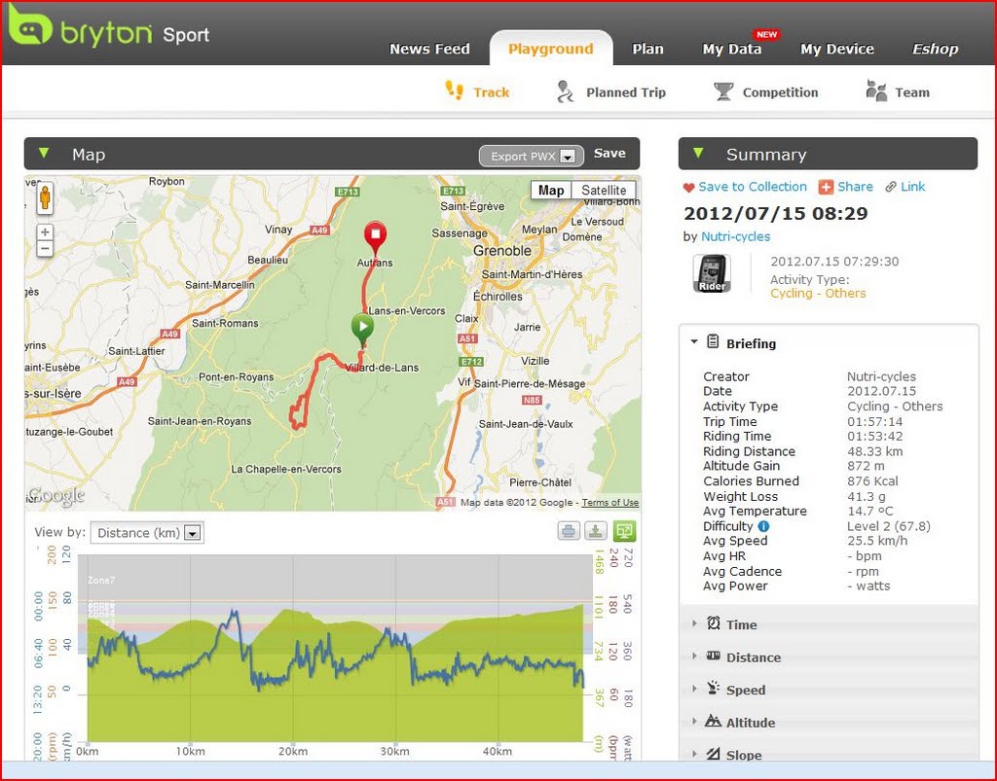The height and width of the screenshot is (781, 997).
Task: Collapse the Map panel with green triangle
Action: (x=44, y=153)
